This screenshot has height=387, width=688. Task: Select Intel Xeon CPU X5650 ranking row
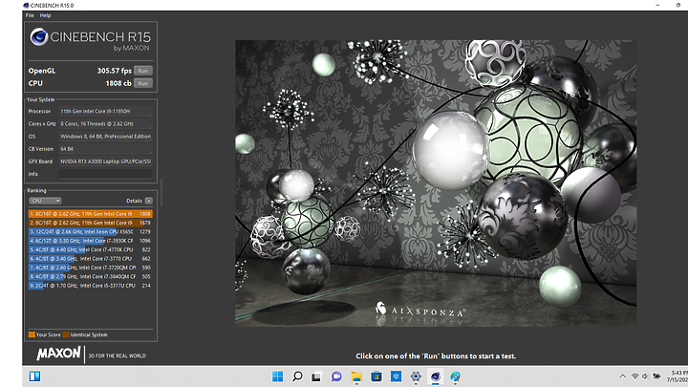[91, 231]
